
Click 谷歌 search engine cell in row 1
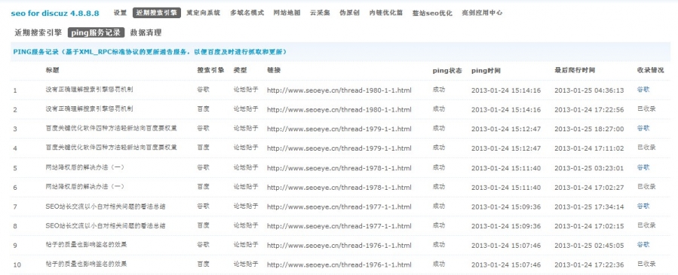click(203, 90)
